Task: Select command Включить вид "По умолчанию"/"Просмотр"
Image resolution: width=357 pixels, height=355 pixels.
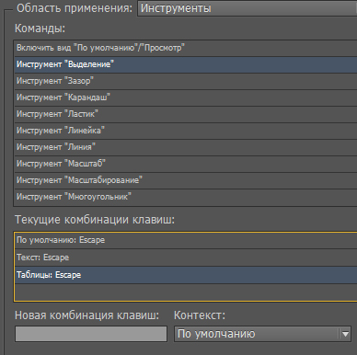Action: click(186, 48)
